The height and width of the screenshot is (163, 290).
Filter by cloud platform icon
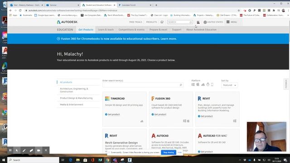pos(203,85)
